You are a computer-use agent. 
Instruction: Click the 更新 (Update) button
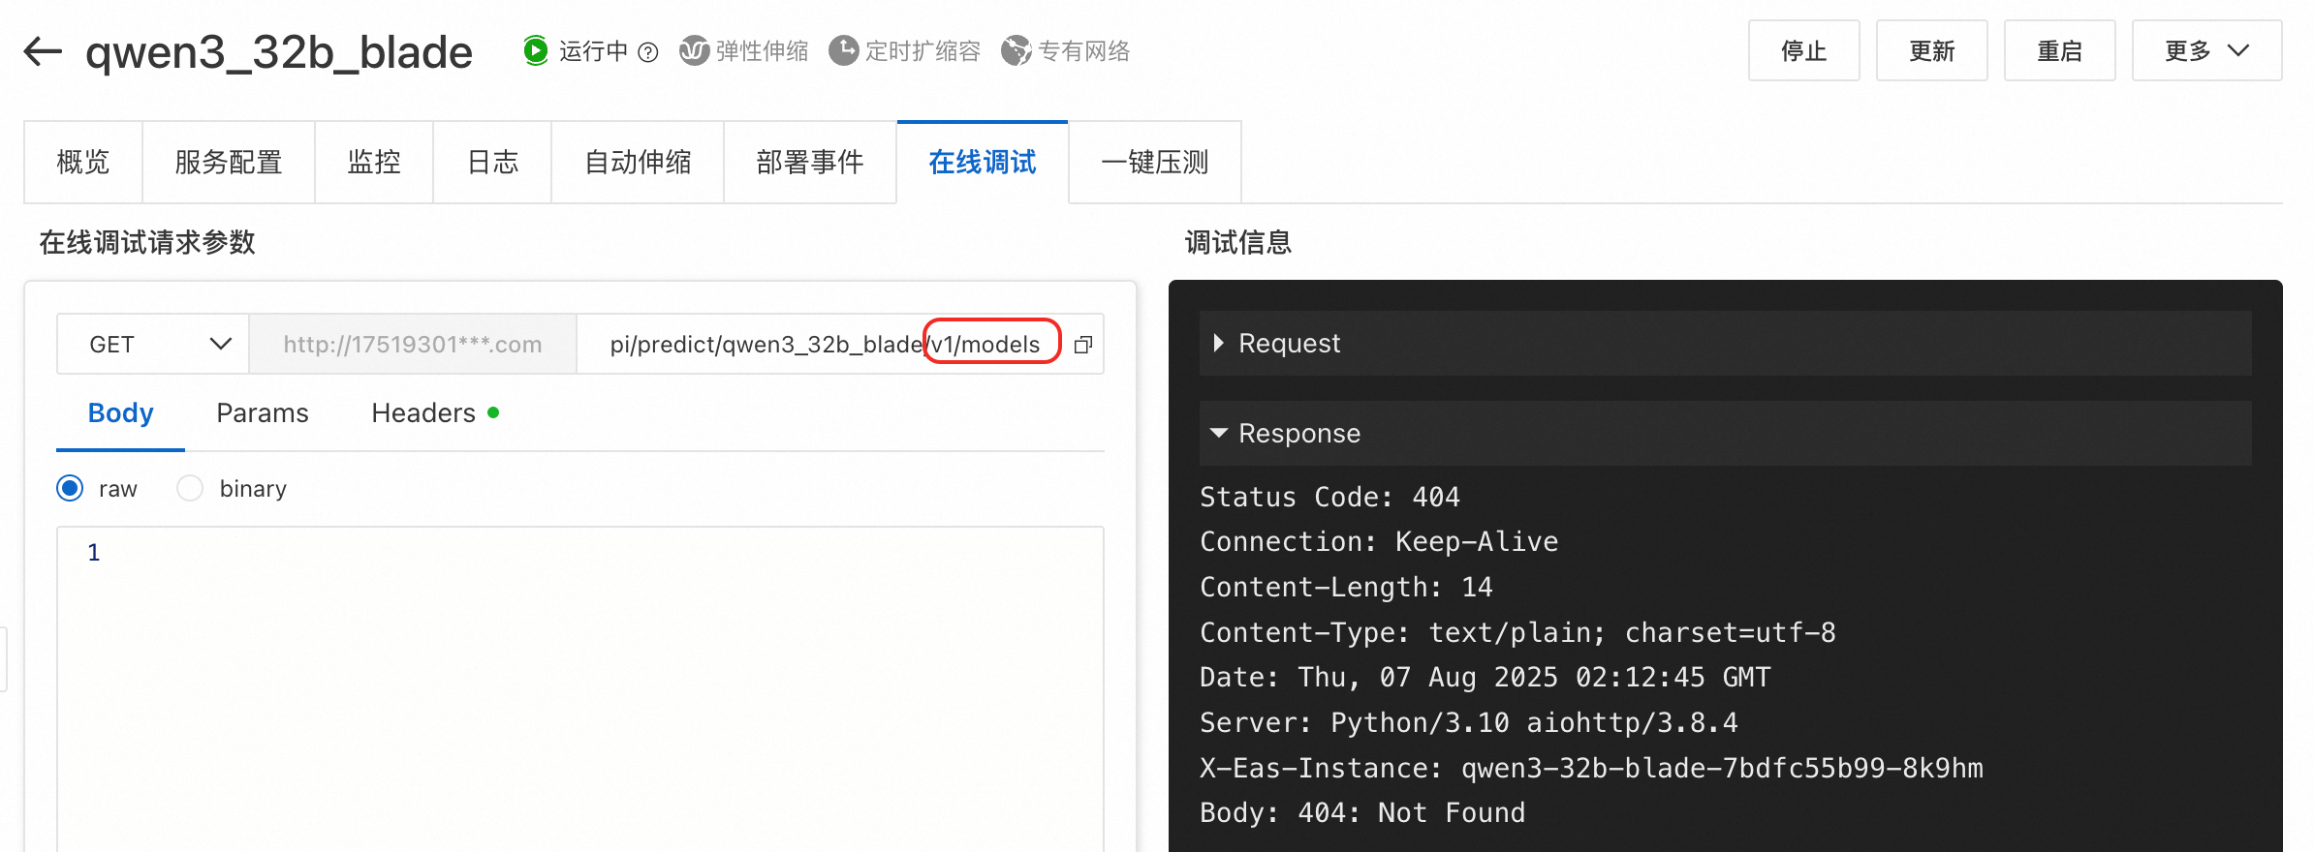click(x=1931, y=51)
